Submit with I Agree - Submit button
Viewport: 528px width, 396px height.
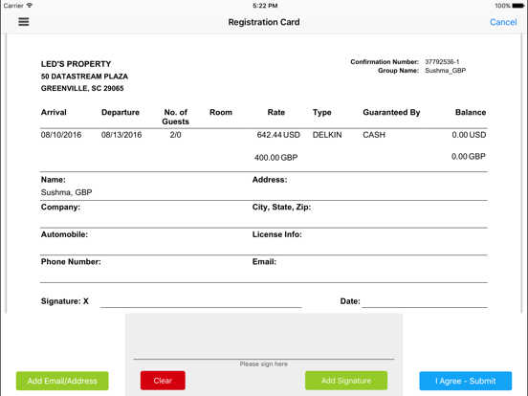click(466, 381)
